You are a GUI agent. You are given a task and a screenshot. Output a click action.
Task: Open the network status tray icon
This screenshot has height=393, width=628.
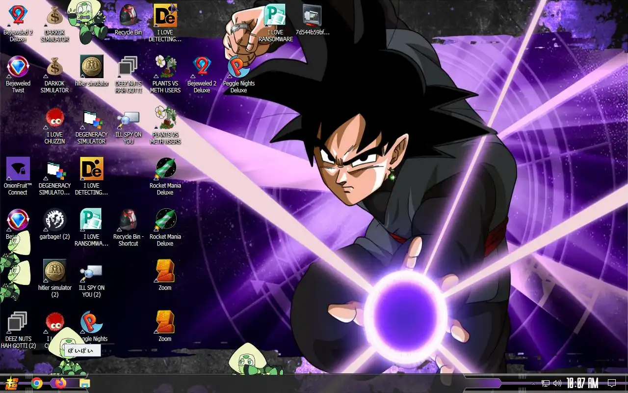(x=546, y=383)
